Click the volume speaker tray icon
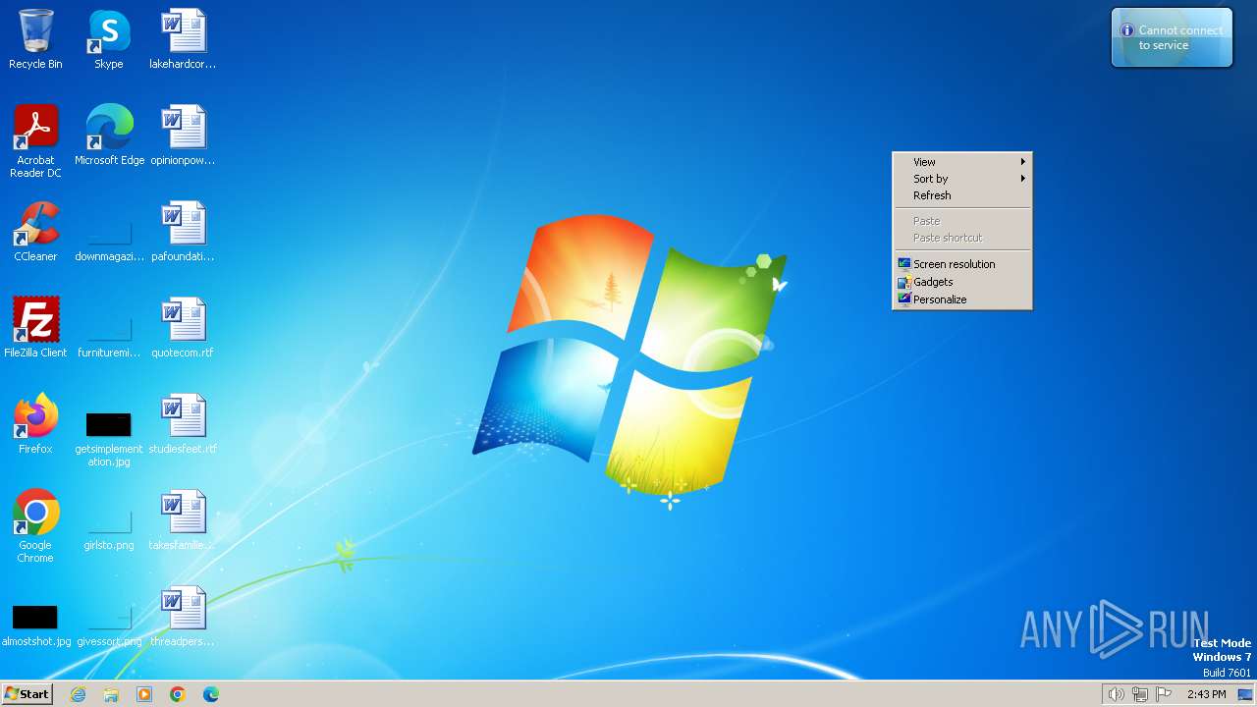This screenshot has height=707, width=1257. click(x=1116, y=694)
